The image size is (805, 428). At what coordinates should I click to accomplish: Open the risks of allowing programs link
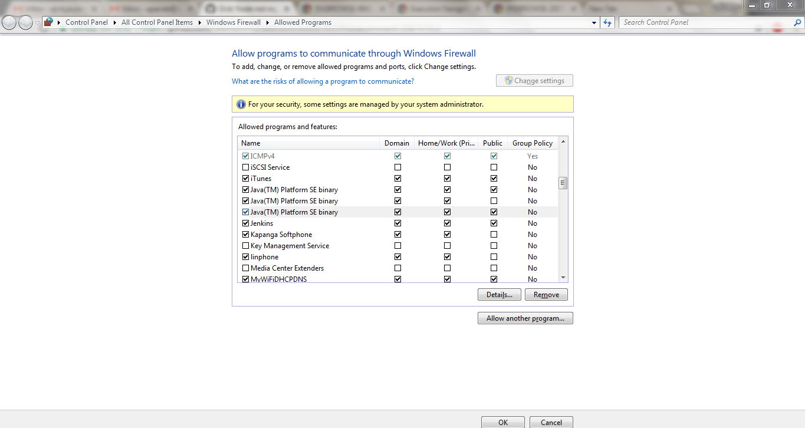(323, 81)
